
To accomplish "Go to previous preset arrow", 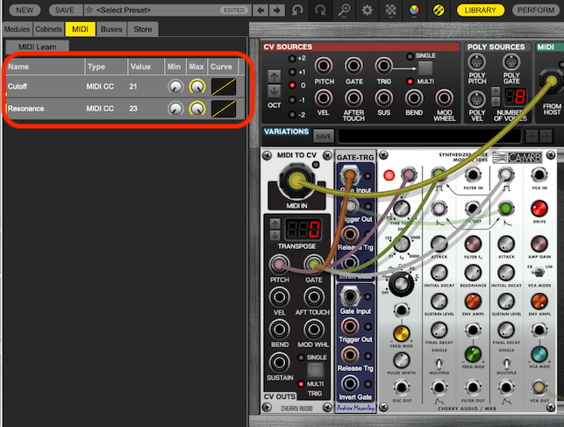I will 261,10.
